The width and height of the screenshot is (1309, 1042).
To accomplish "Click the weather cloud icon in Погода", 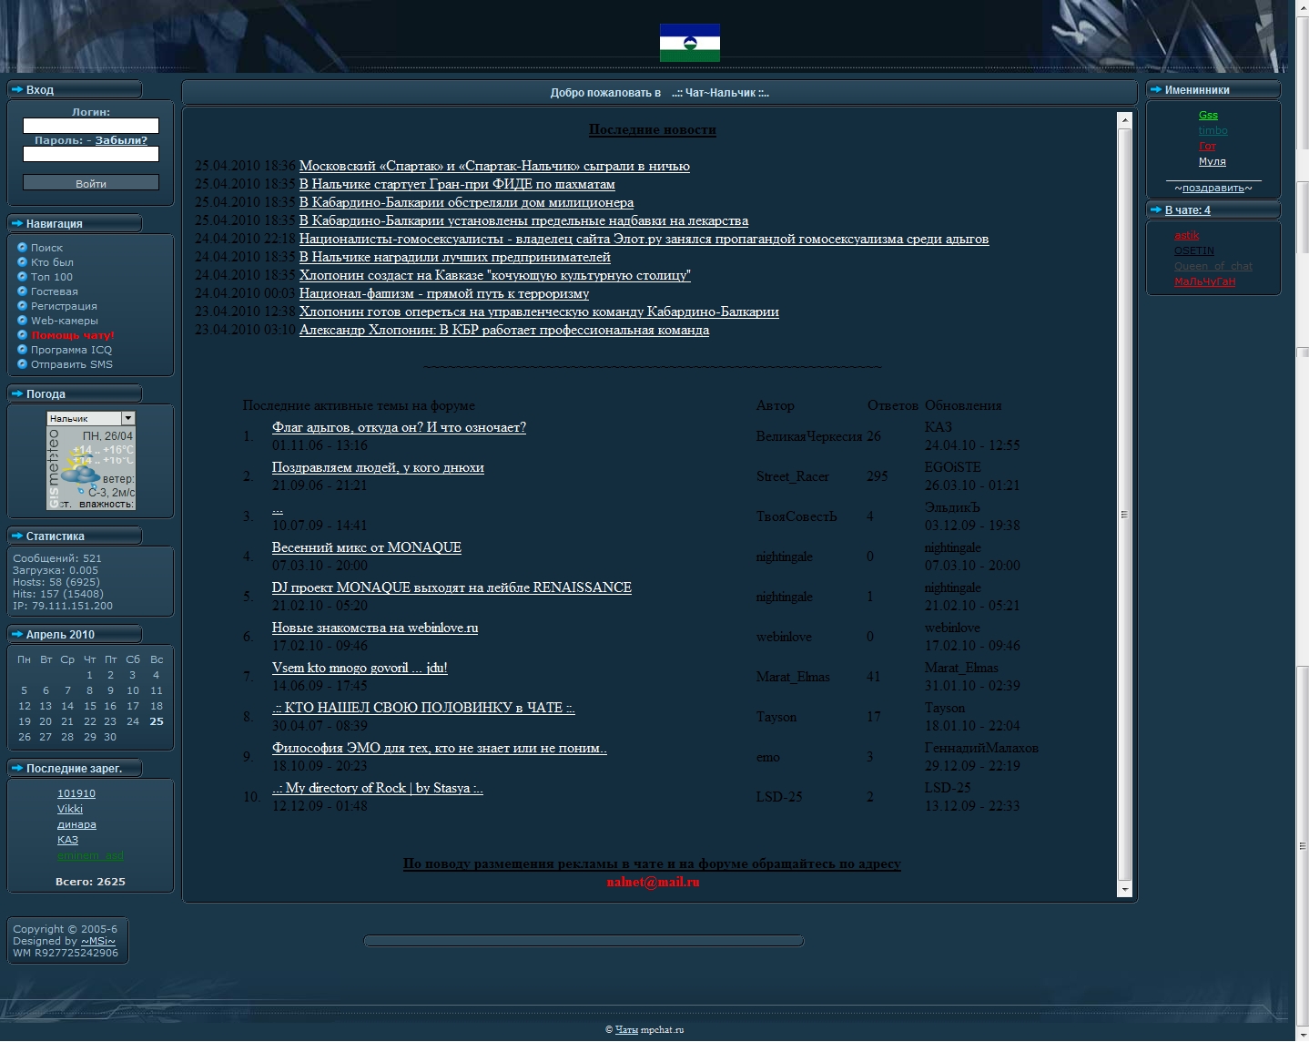I will [x=80, y=474].
